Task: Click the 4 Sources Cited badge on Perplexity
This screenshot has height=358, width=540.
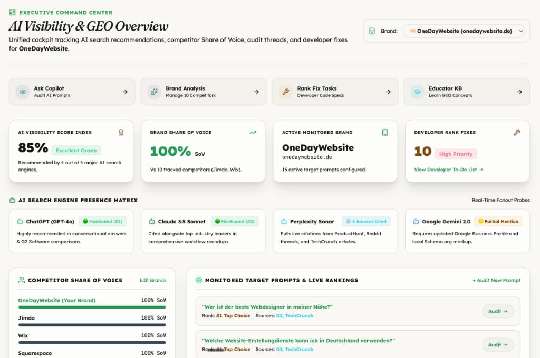Action: point(366,222)
